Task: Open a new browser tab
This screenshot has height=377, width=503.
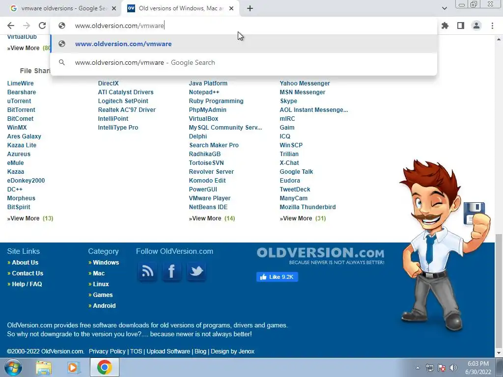Action: (x=250, y=8)
